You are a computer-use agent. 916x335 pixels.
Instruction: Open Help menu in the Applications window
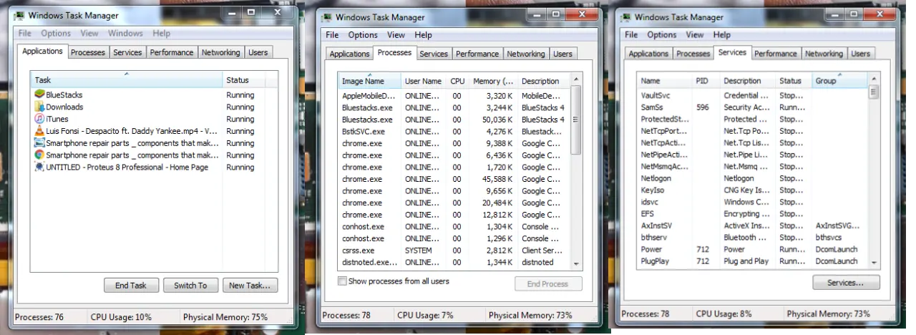(x=161, y=33)
